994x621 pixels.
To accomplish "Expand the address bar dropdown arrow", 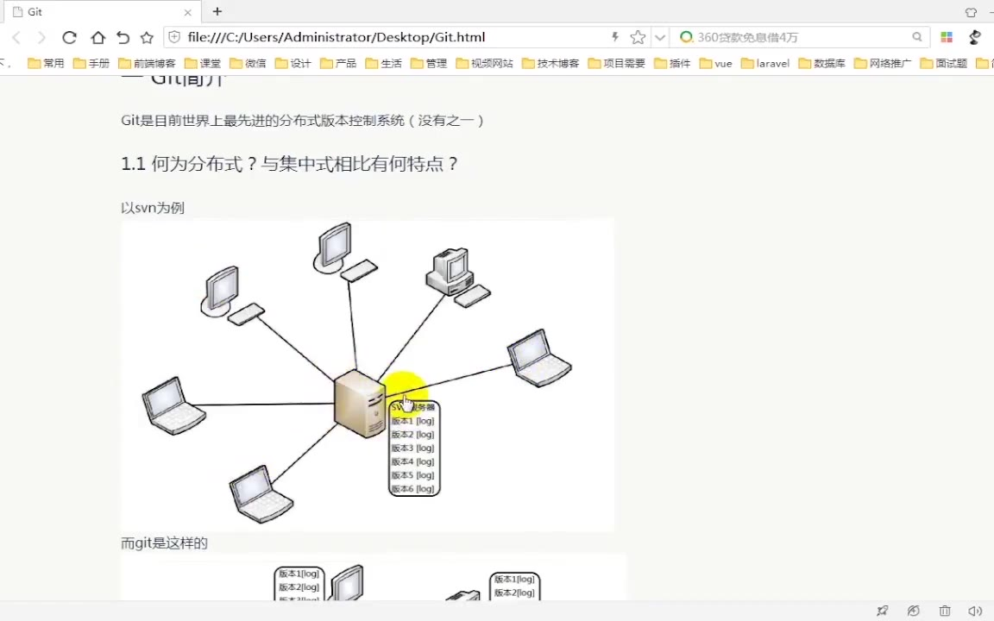I will tap(660, 37).
